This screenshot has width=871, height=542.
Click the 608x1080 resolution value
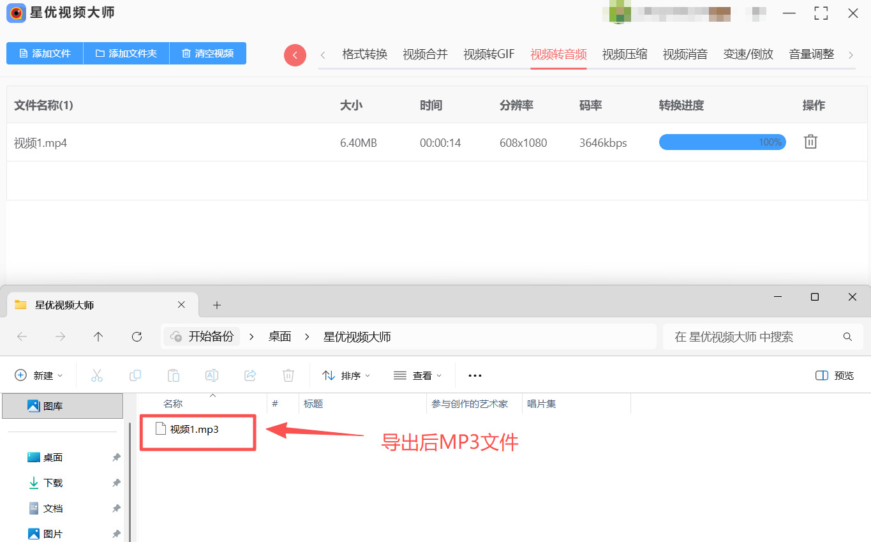pos(523,143)
